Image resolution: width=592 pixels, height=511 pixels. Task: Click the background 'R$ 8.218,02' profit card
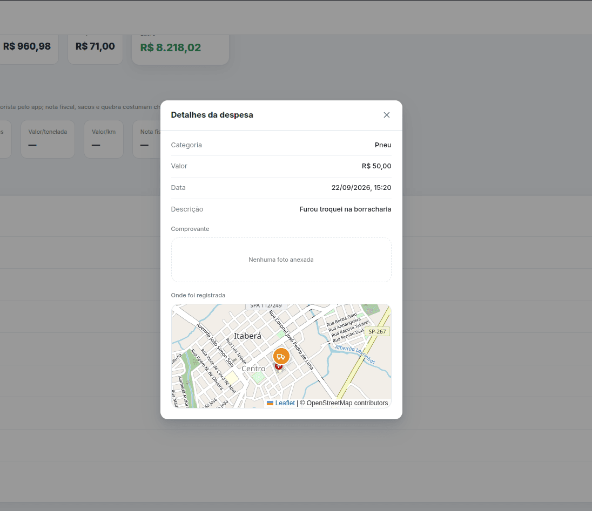180,48
